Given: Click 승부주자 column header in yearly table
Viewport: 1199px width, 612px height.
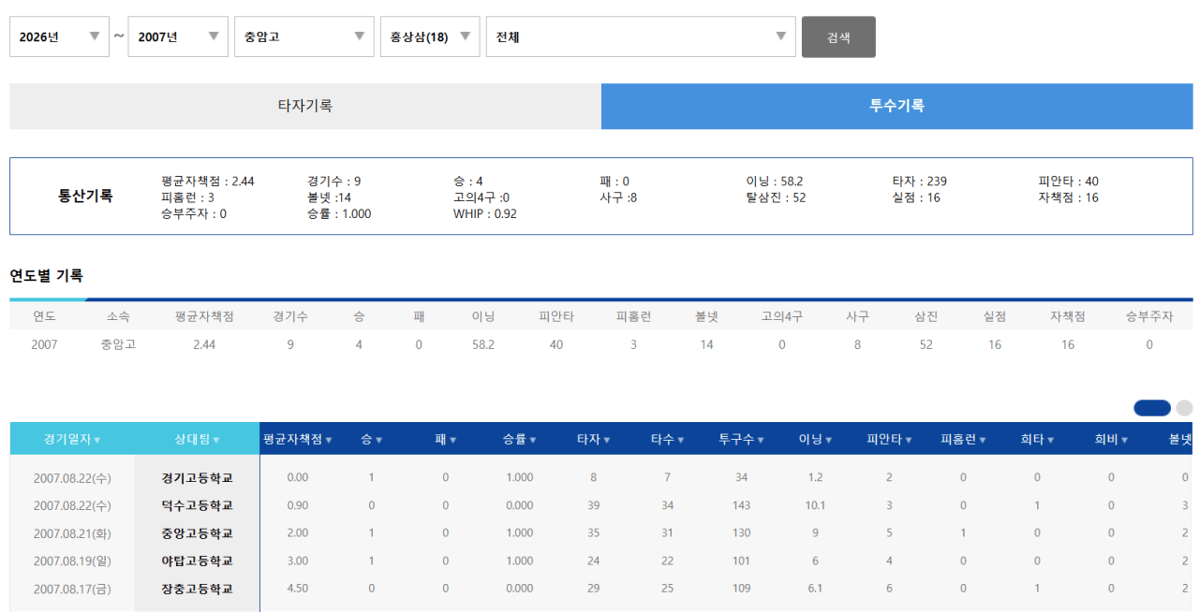Looking at the screenshot, I should coord(1149,316).
